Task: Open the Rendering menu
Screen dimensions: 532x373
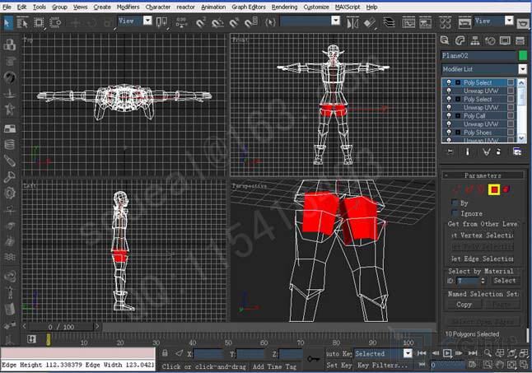Action: pyautogui.click(x=284, y=7)
